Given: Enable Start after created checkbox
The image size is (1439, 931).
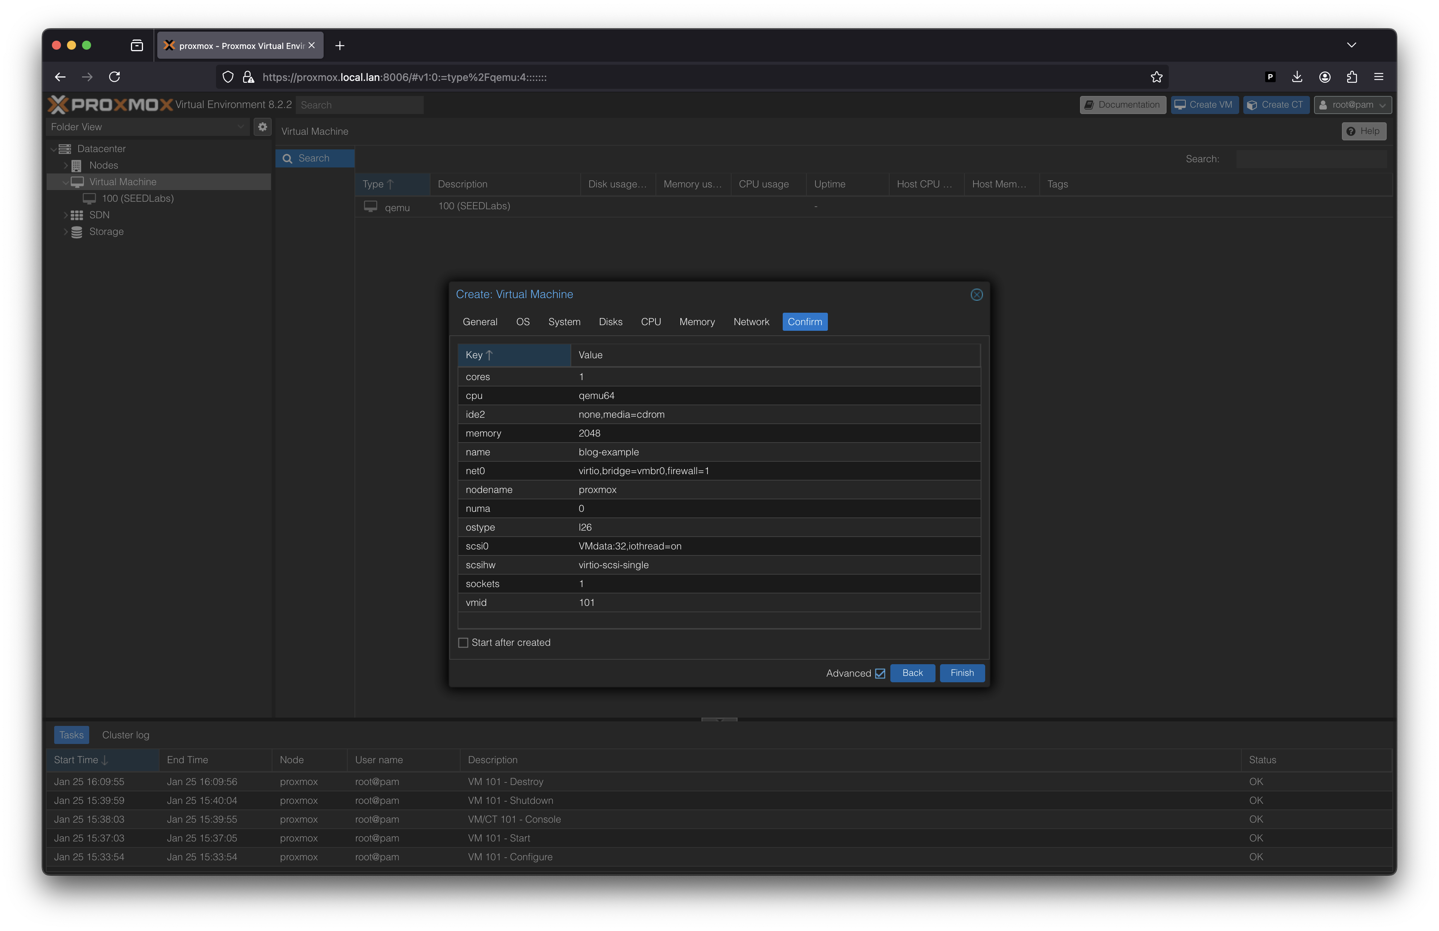Looking at the screenshot, I should coord(464,643).
